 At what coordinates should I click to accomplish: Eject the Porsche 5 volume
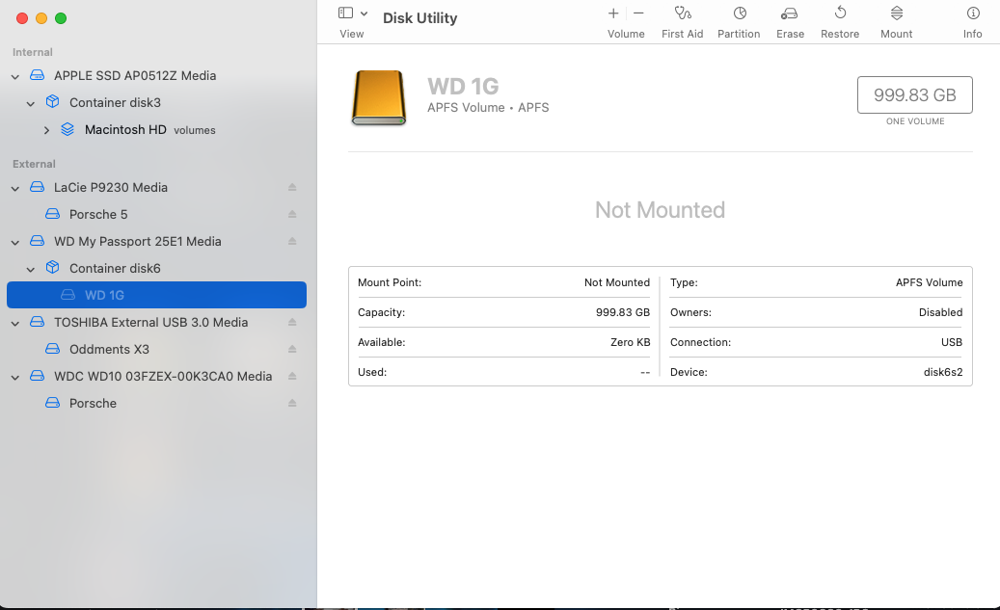[292, 215]
